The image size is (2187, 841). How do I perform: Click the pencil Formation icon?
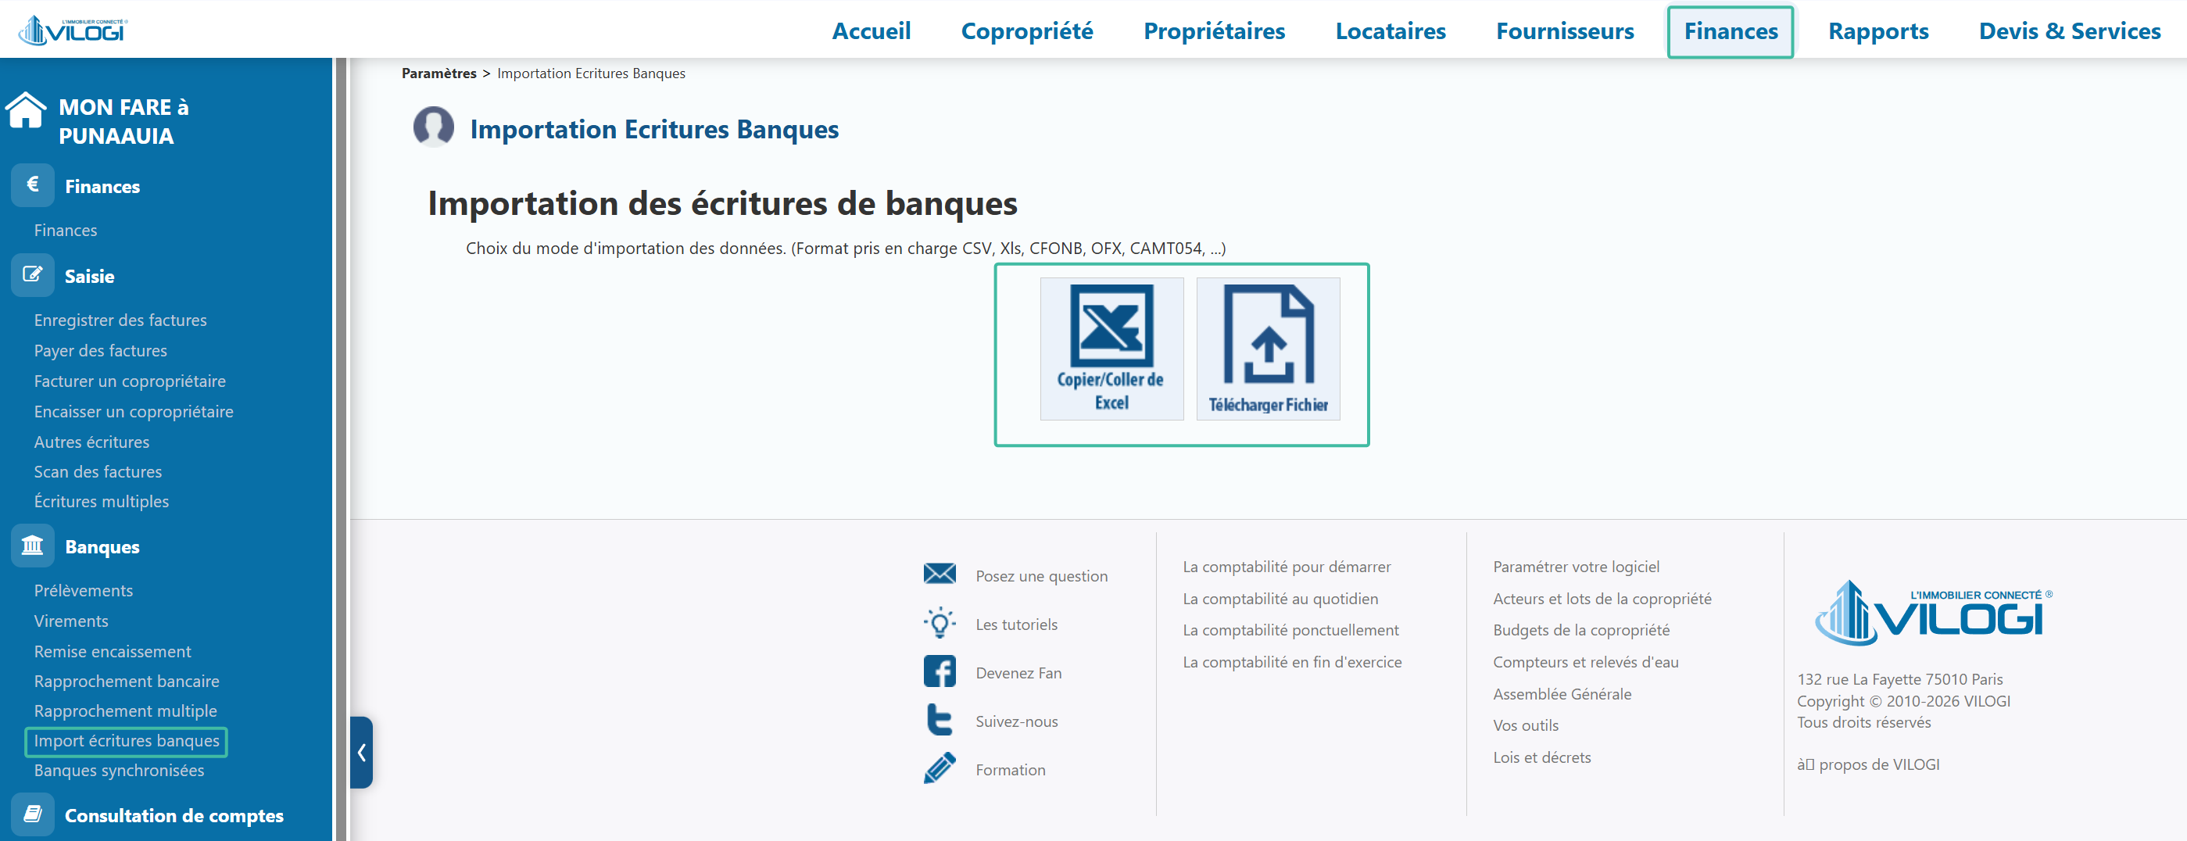939,768
